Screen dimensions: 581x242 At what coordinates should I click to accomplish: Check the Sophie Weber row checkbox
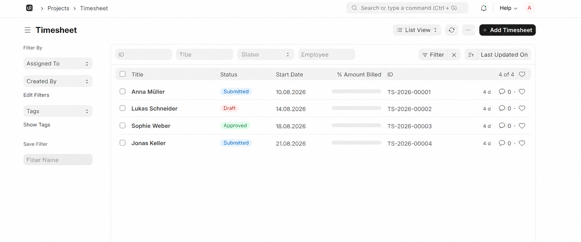122,125
